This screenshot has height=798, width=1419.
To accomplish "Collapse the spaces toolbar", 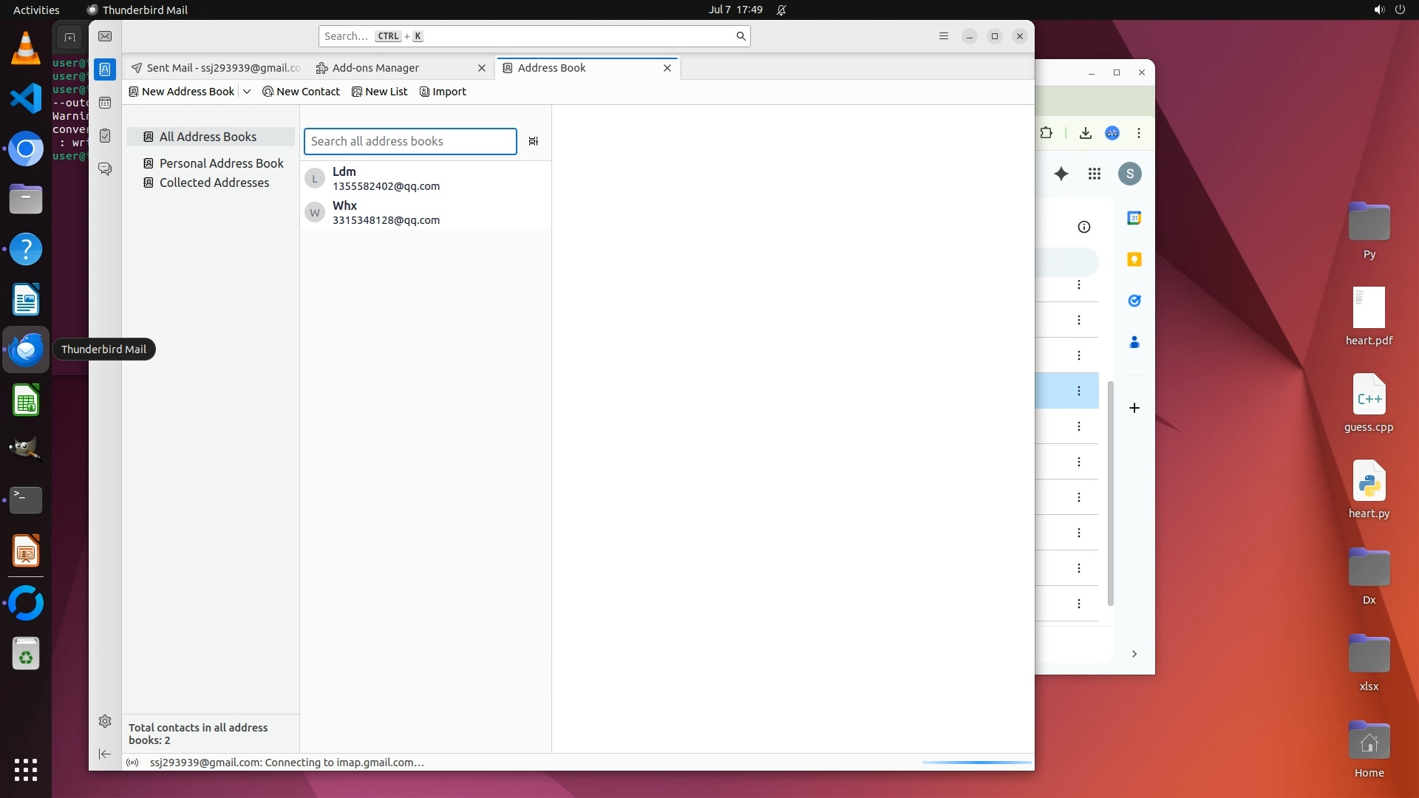I will coord(105,754).
